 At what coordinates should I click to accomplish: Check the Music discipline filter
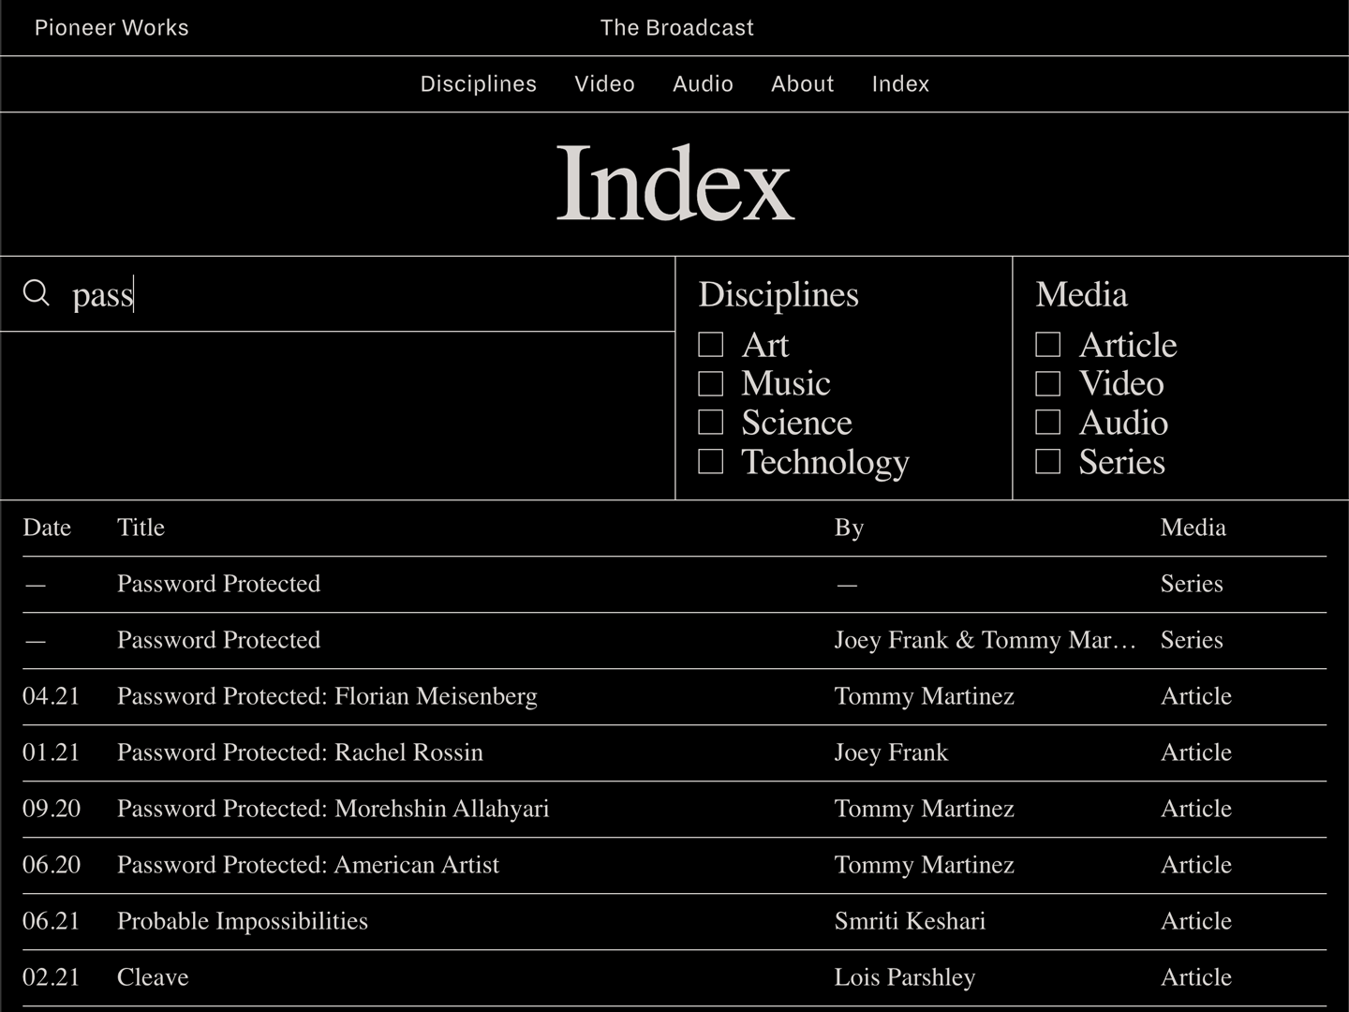[711, 383]
